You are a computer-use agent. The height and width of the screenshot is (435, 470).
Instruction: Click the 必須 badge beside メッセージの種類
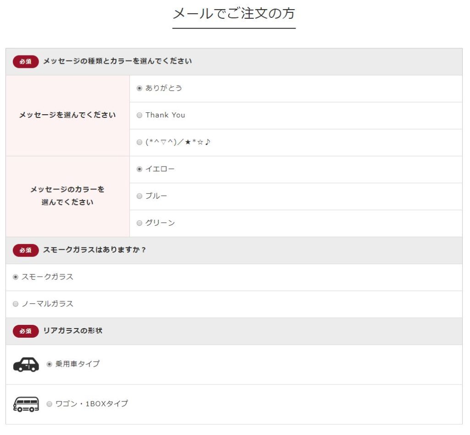tap(26, 61)
